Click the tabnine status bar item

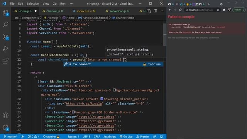[x=51, y=137]
